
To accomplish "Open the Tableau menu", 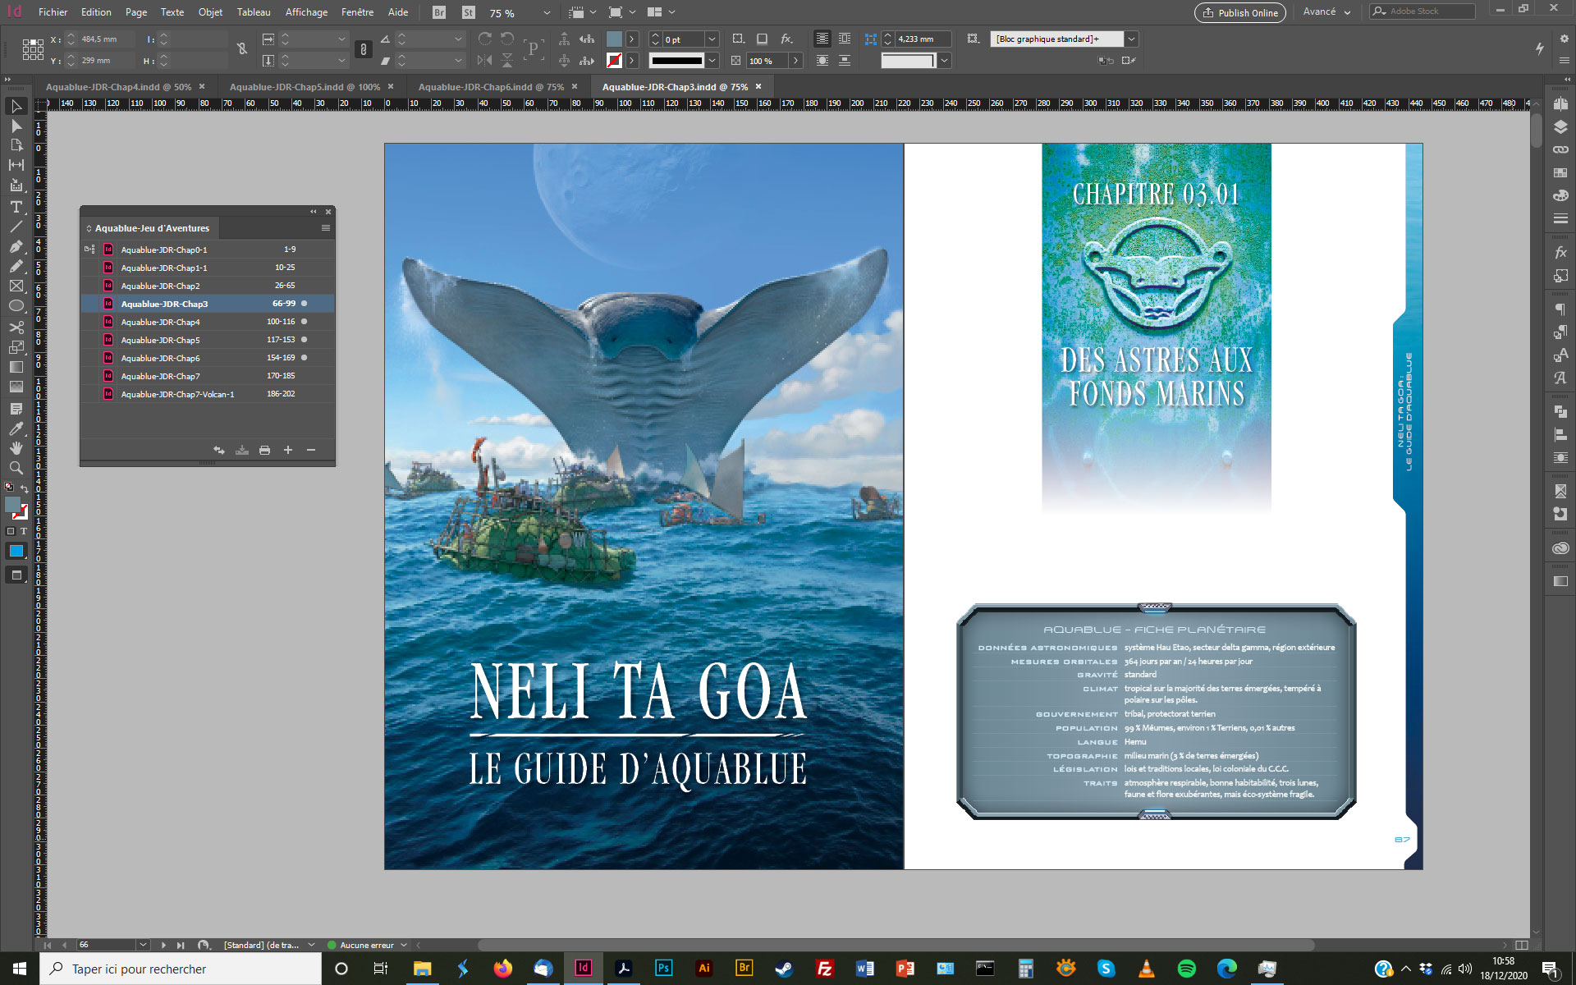I will point(254,12).
